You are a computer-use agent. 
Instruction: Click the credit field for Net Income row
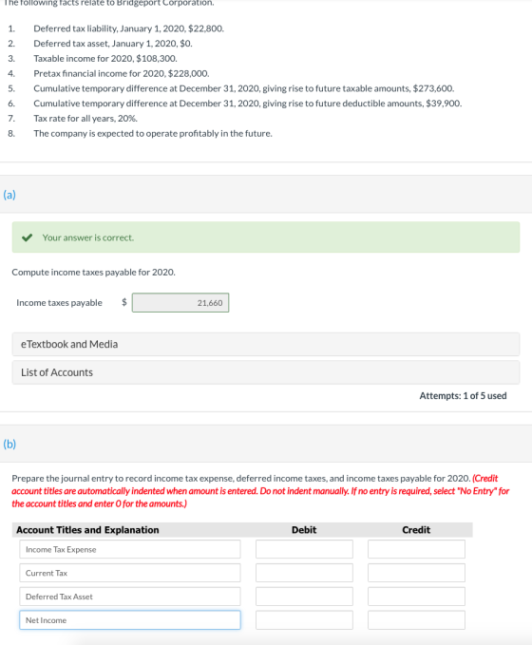[x=416, y=620]
